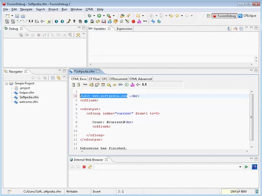Collapse the Simple Project tree node
Image resolution: width=262 pixels, height=196 pixels.
(x=7, y=83)
